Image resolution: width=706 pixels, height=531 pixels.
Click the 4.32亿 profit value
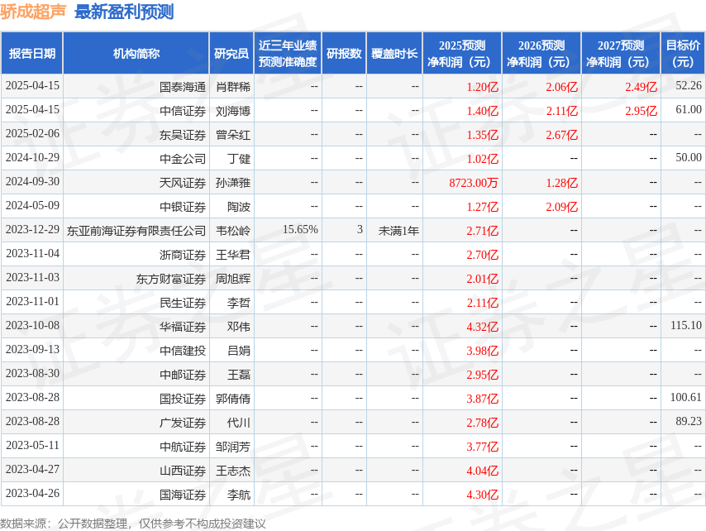(x=482, y=327)
